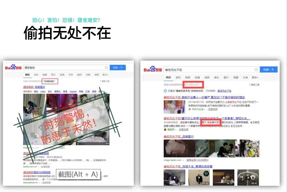Expand 更多 menu in left window

point(105,75)
